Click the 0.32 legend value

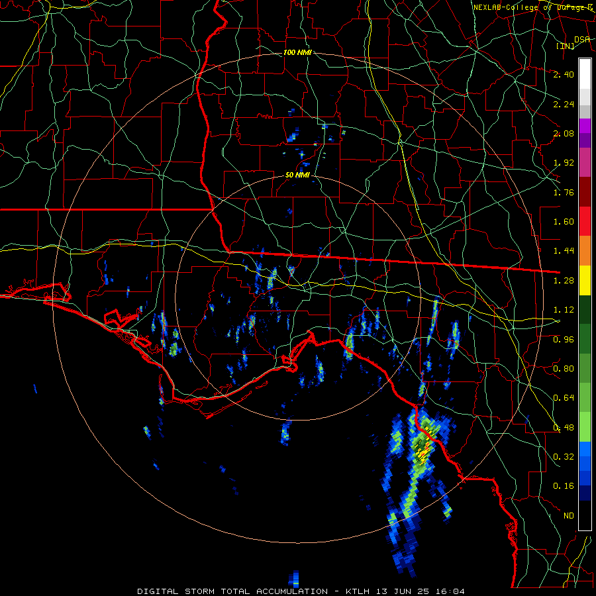coord(564,457)
